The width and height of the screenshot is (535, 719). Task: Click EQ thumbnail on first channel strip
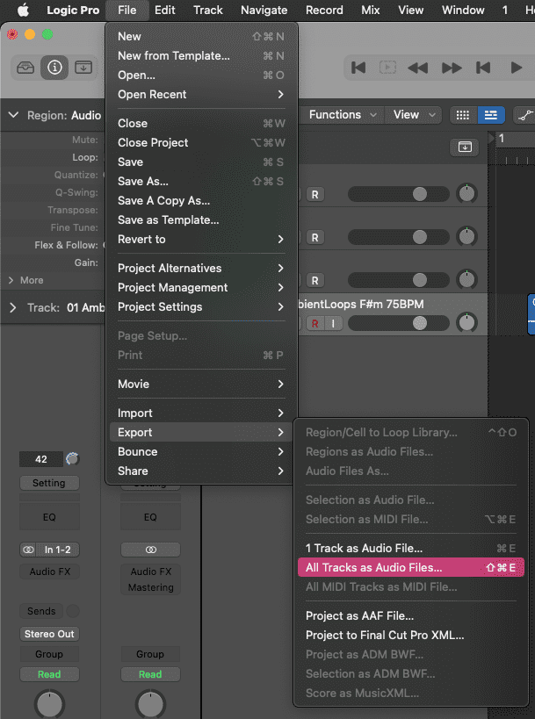(49, 517)
